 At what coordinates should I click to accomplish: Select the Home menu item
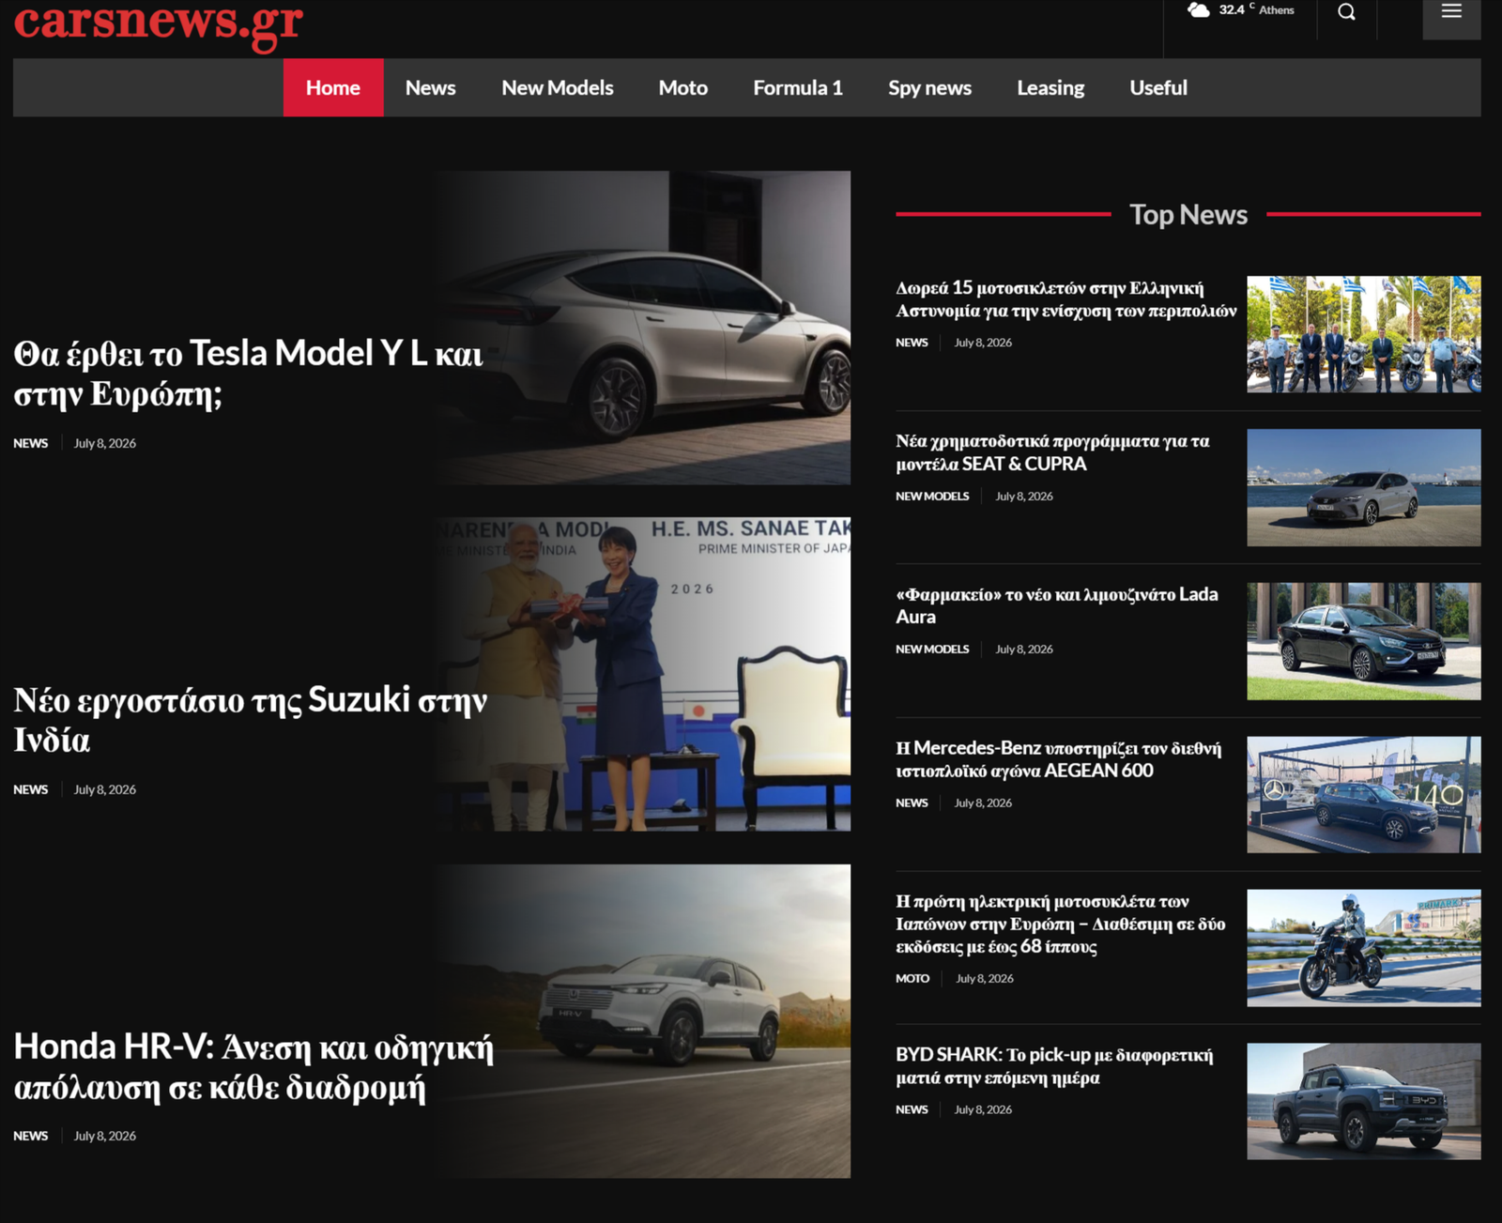(x=333, y=87)
